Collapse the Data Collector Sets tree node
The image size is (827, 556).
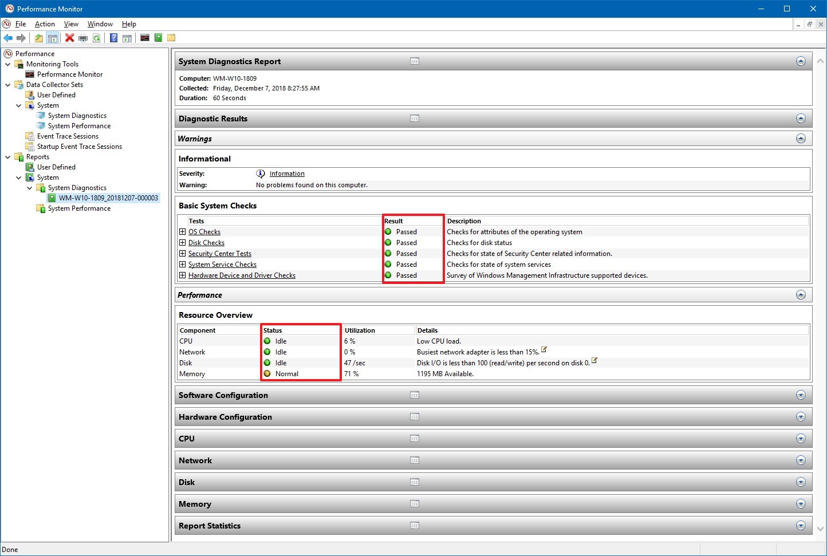[x=7, y=84]
